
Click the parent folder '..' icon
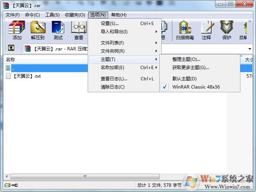pos(8,68)
